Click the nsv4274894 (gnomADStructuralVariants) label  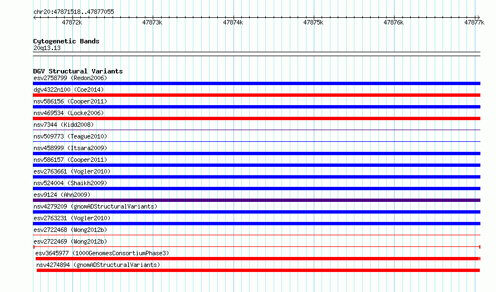99,265
